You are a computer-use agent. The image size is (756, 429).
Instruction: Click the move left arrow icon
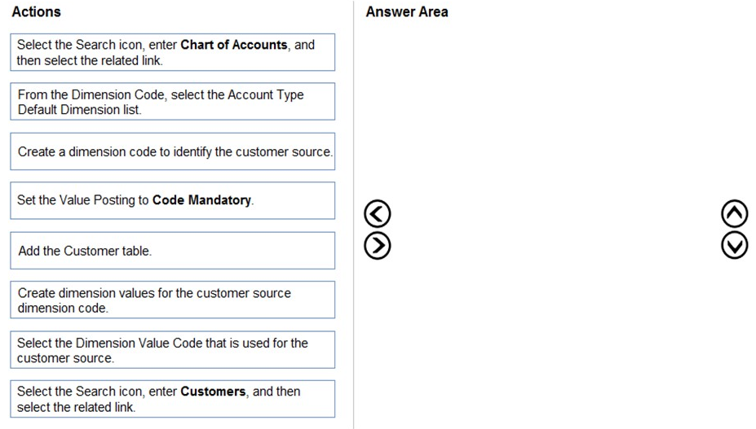coord(377,214)
